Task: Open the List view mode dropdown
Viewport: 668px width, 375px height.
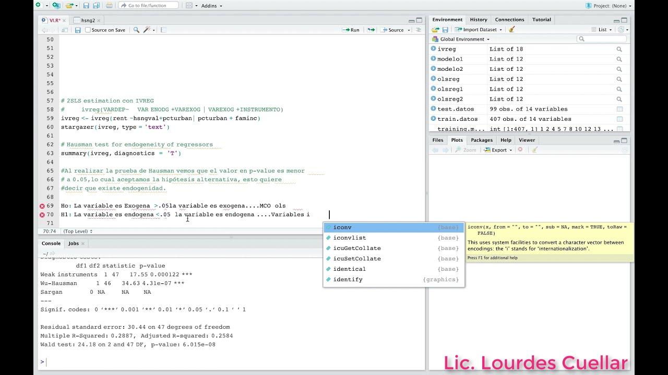Action: pyautogui.click(x=602, y=30)
